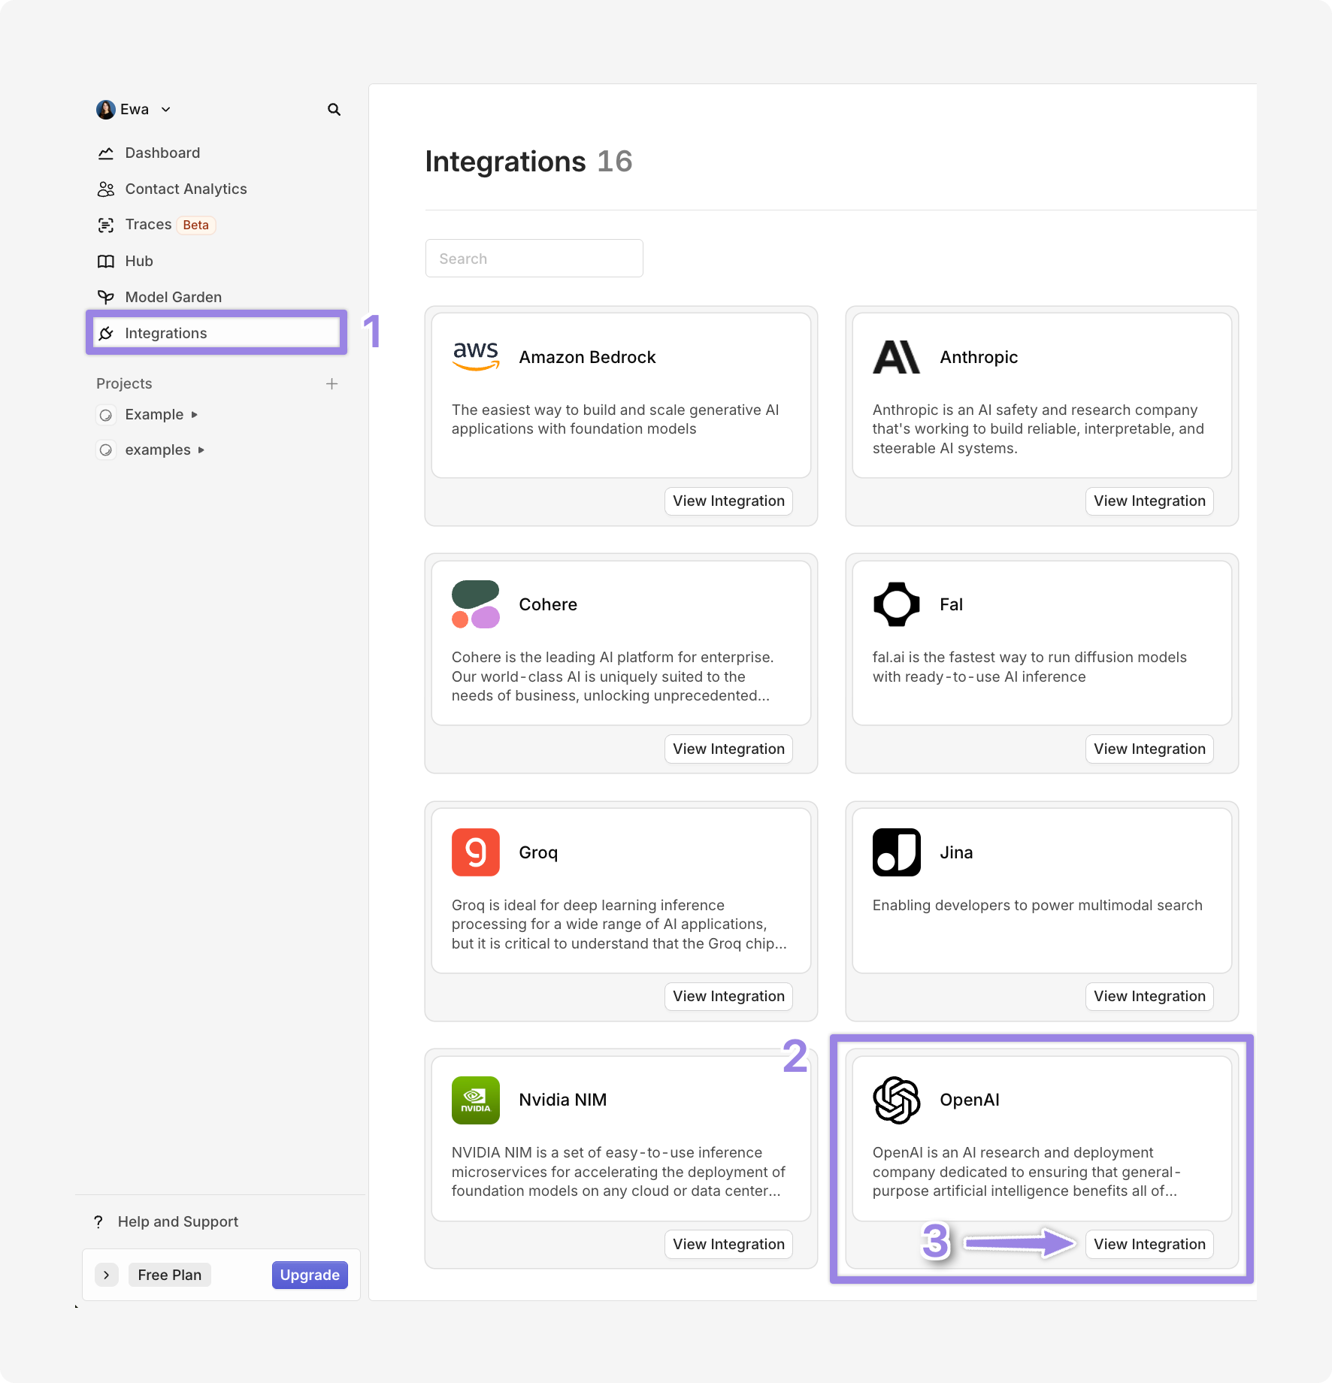Click the Beta badge next to Traces

click(196, 225)
